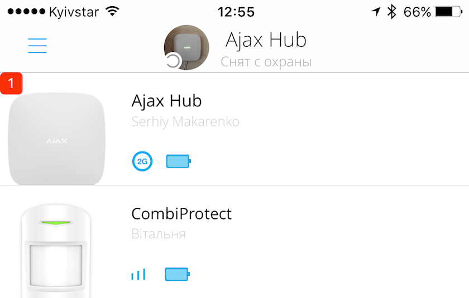Screen dimensions: 469x298
Task: Tap the status text Снят с охраны
Action: click(266, 62)
